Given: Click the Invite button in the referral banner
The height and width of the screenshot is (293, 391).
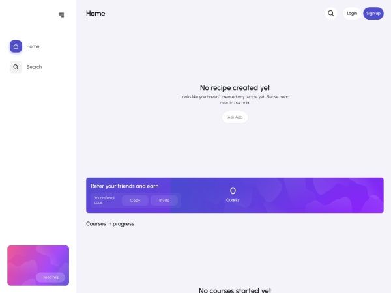Looking at the screenshot, I should 164,201.
